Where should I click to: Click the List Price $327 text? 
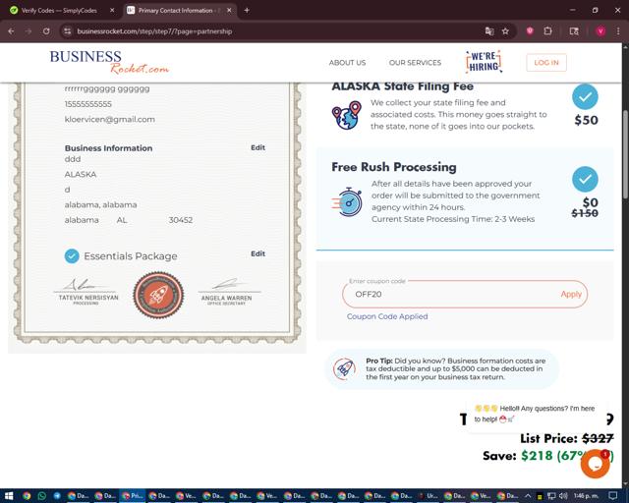pos(567,438)
